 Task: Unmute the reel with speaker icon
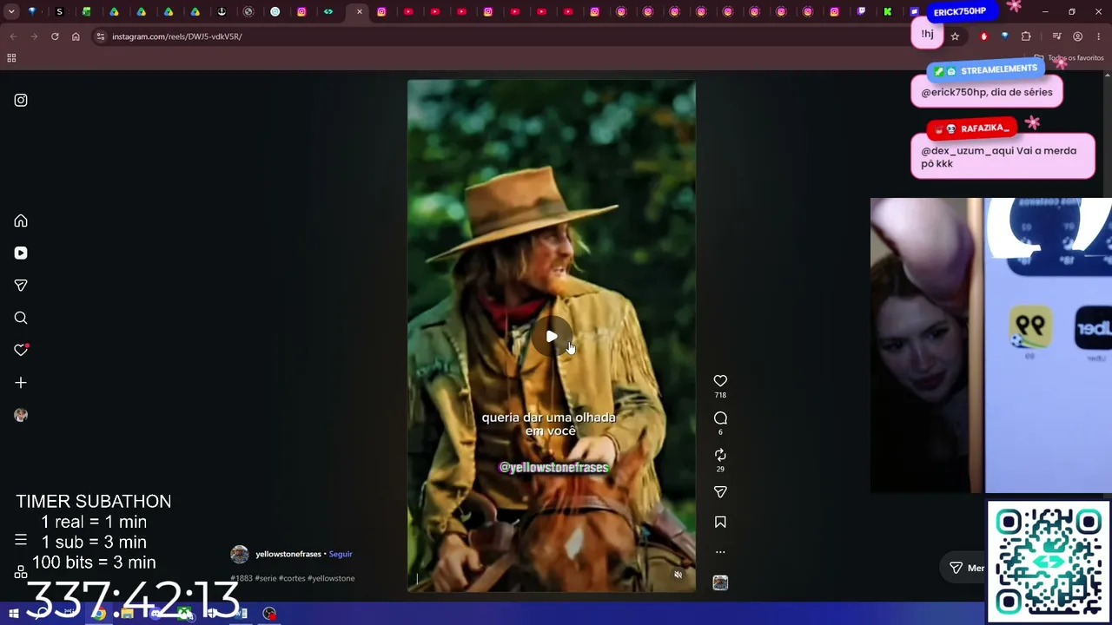pyautogui.click(x=678, y=575)
